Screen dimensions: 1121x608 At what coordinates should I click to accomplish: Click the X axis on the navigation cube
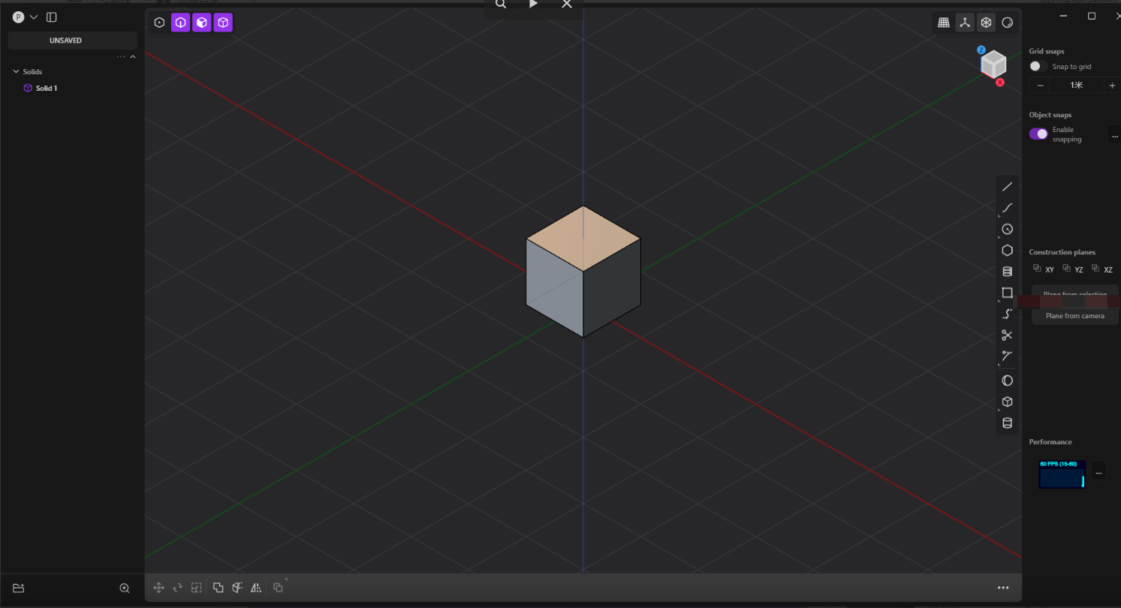pyautogui.click(x=1000, y=82)
